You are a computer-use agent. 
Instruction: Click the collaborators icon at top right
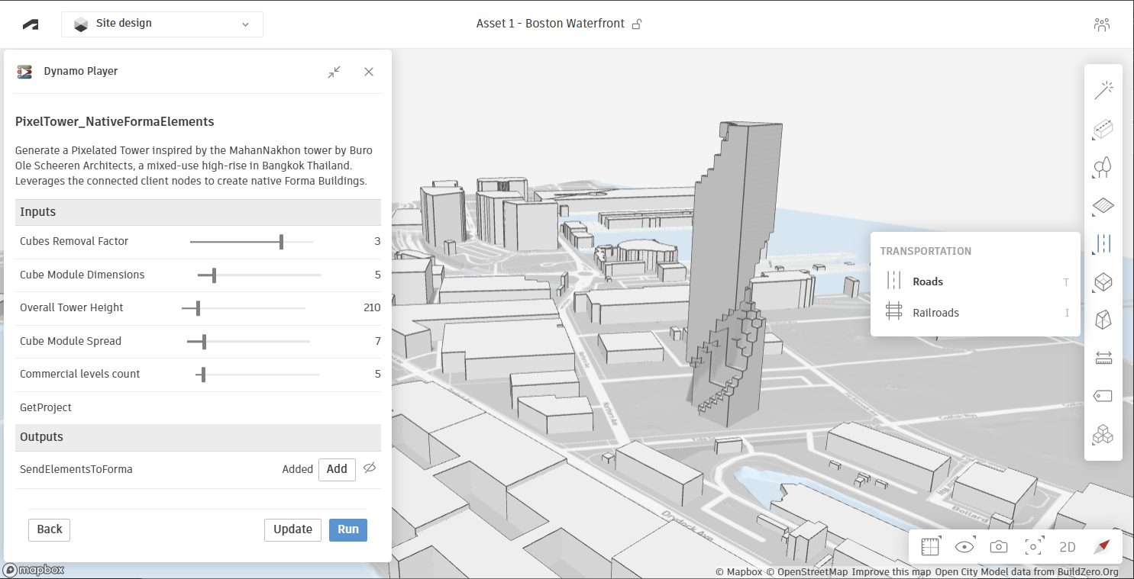(1101, 24)
